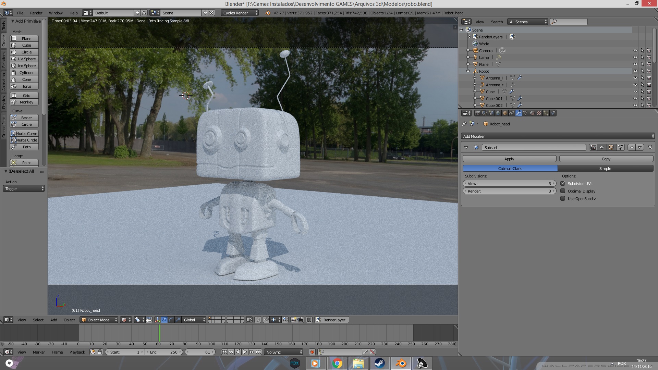Open the File menu
Viewport: 658px width, 370px height.
20,13
